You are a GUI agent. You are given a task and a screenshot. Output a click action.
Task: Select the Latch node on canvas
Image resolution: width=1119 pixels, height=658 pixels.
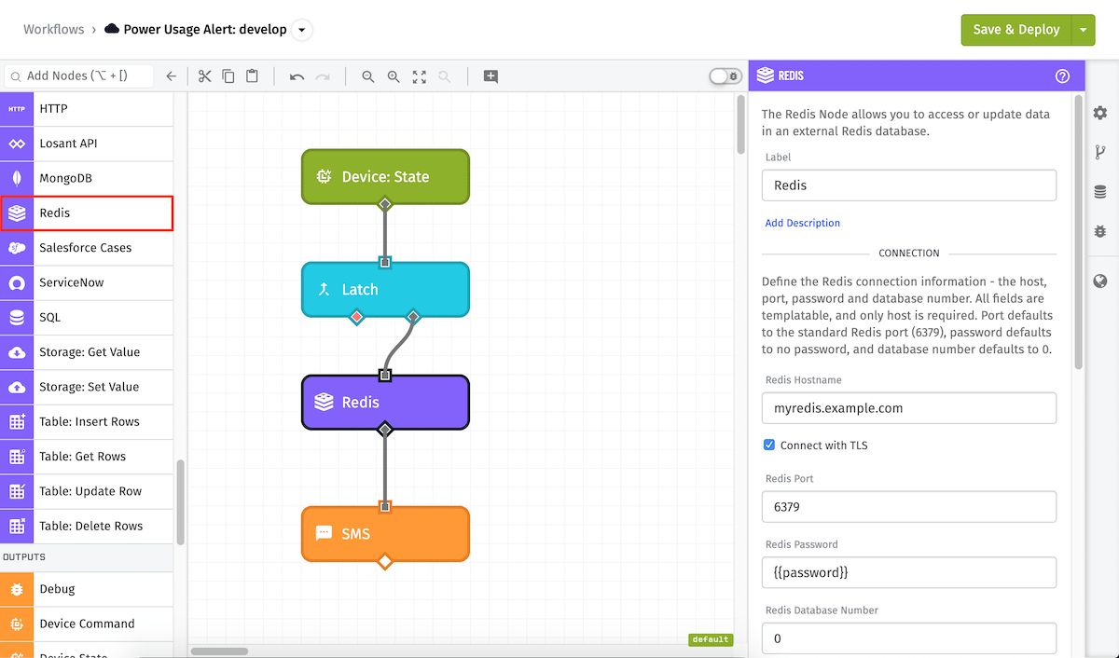[385, 290]
